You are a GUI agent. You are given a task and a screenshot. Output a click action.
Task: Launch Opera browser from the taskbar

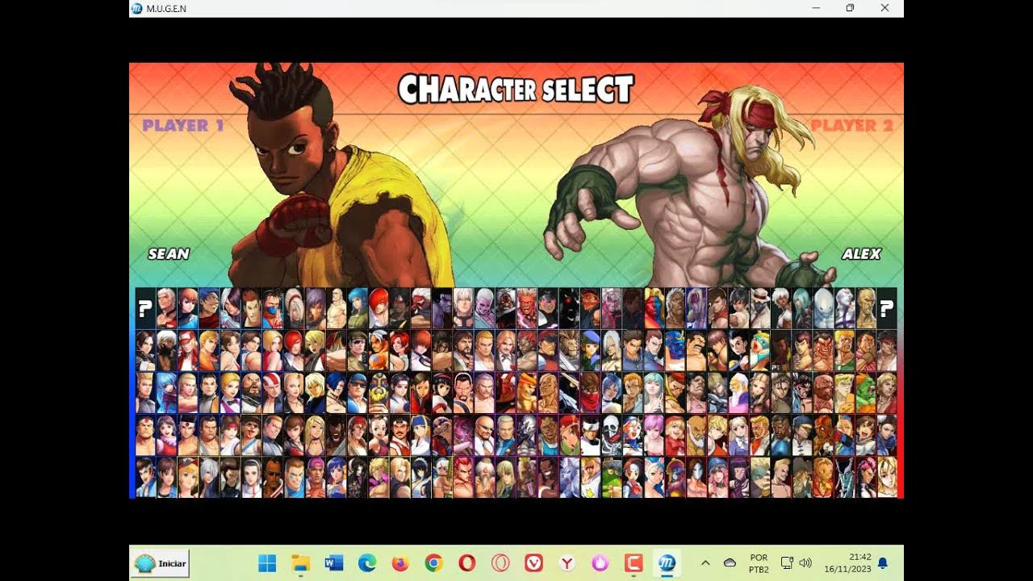point(465,562)
